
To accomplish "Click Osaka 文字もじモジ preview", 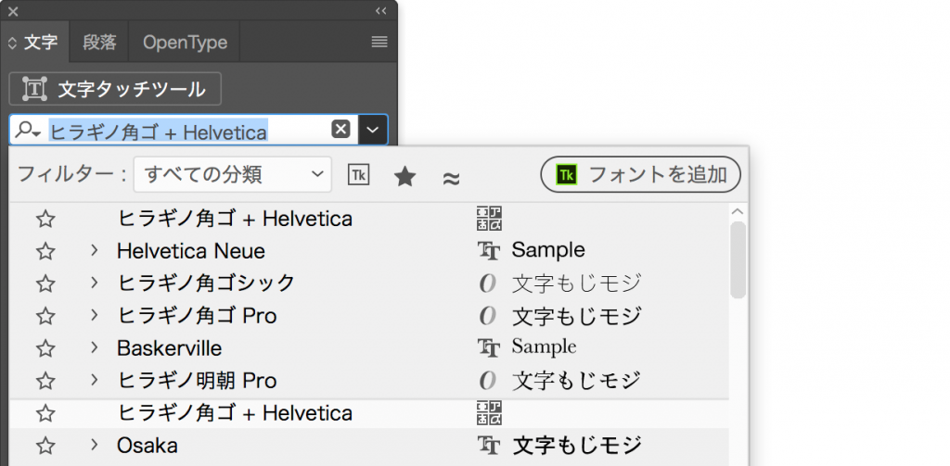I will pyautogui.click(x=576, y=446).
